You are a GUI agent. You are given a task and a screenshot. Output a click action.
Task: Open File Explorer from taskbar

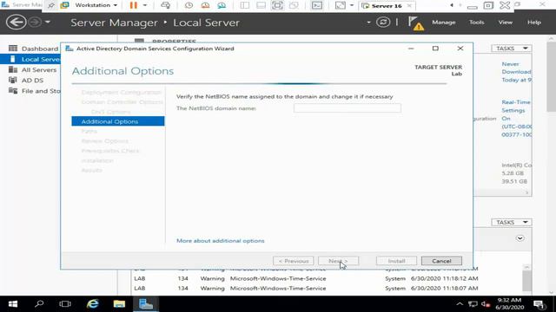coord(119,304)
